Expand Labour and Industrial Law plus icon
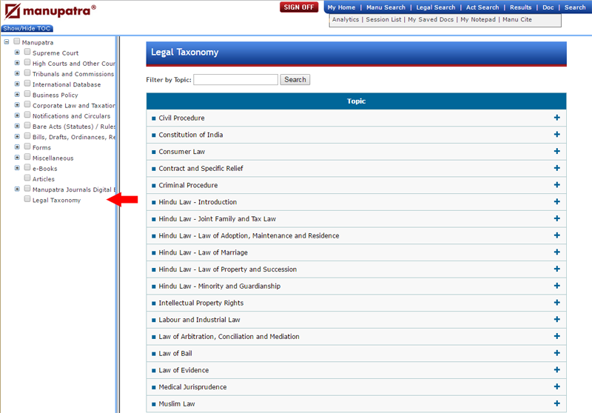The image size is (592, 413). (x=557, y=320)
